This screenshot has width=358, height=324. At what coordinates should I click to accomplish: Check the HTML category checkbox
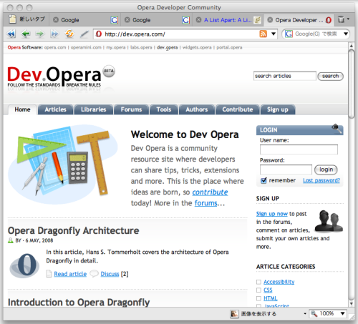pos(258,298)
